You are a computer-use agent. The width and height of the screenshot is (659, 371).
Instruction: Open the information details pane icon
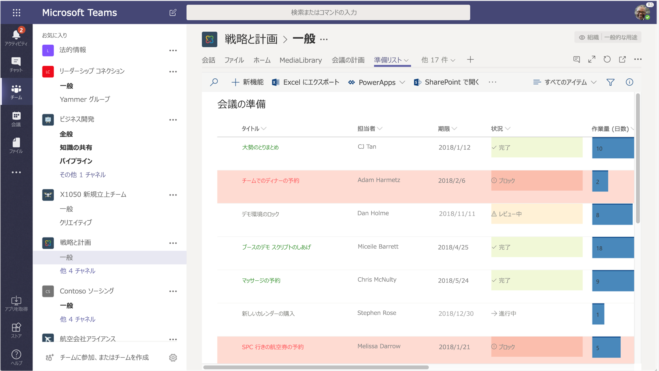(629, 82)
